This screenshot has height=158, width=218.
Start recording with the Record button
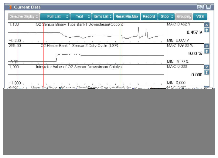point(149,17)
